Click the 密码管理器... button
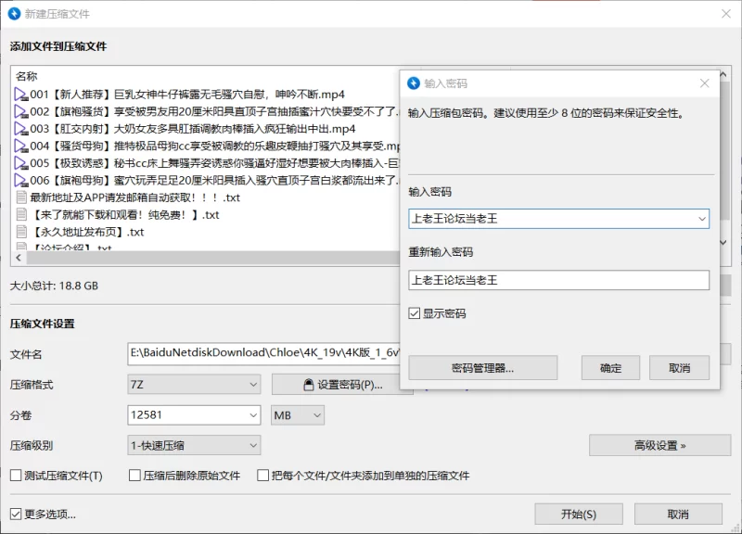Image resolution: width=742 pixels, height=534 pixels. coord(482,368)
